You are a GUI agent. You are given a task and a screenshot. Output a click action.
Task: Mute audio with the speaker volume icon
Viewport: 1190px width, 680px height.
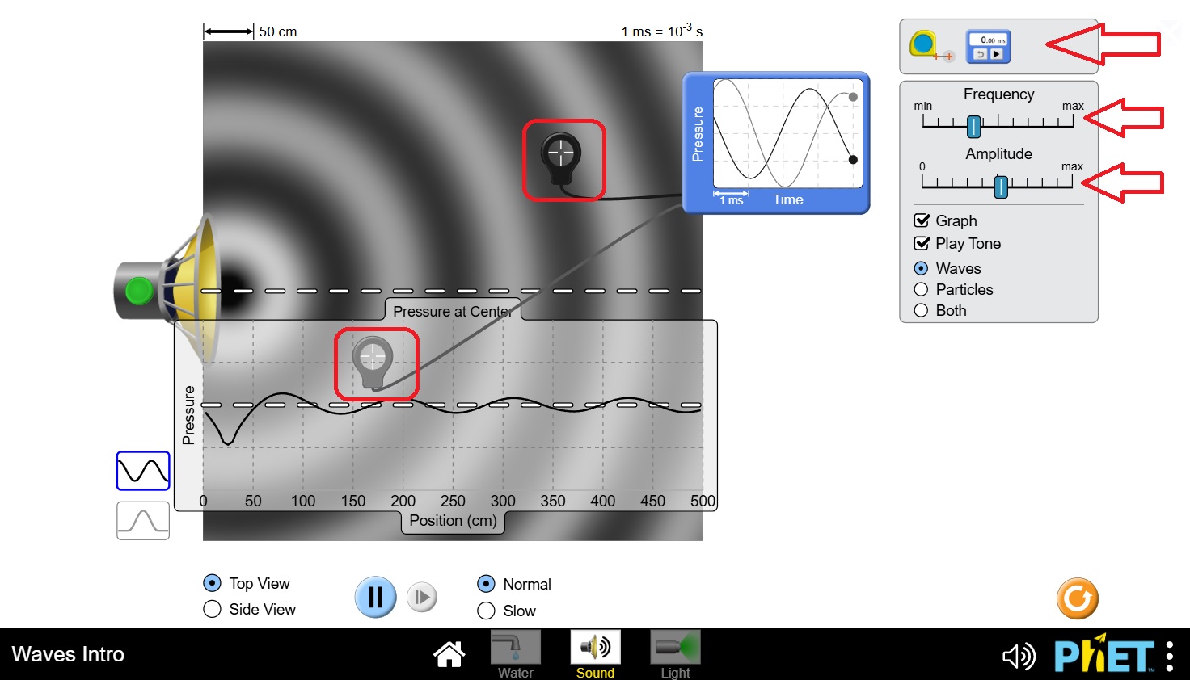click(1018, 657)
